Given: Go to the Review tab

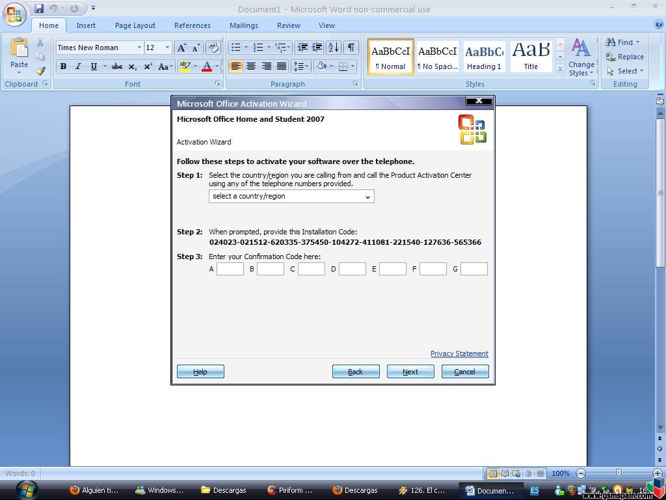Looking at the screenshot, I should [x=289, y=25].
